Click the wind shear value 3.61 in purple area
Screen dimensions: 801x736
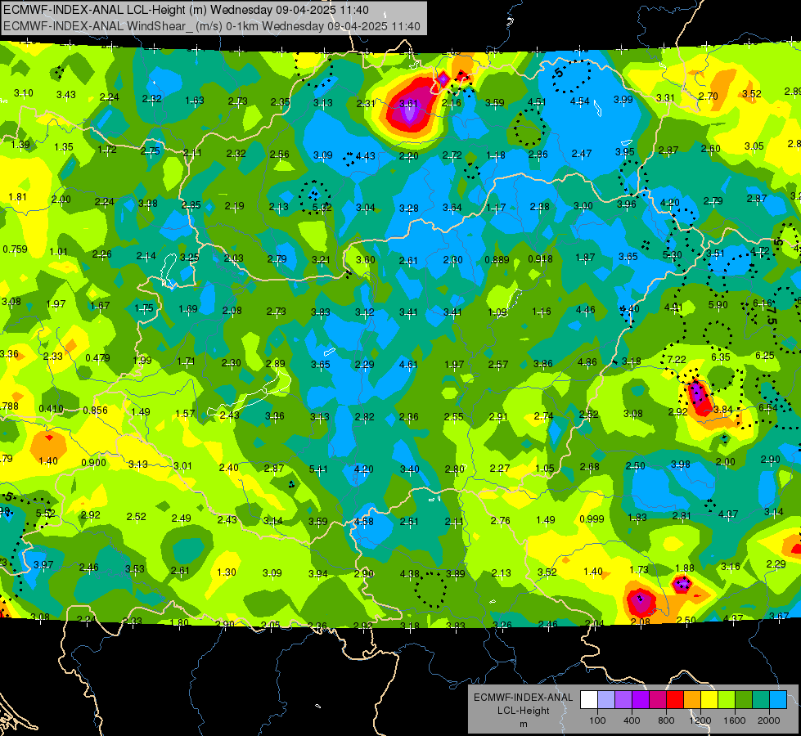tap(408, 104)
